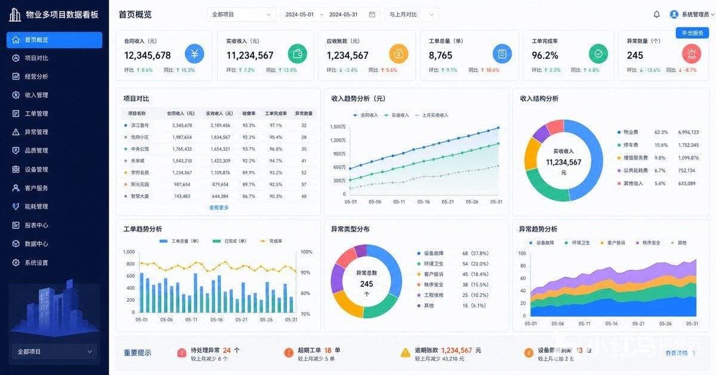
Task: Click the 经营分析 chart icon in sidebar
Action: (x=16, y=77)
